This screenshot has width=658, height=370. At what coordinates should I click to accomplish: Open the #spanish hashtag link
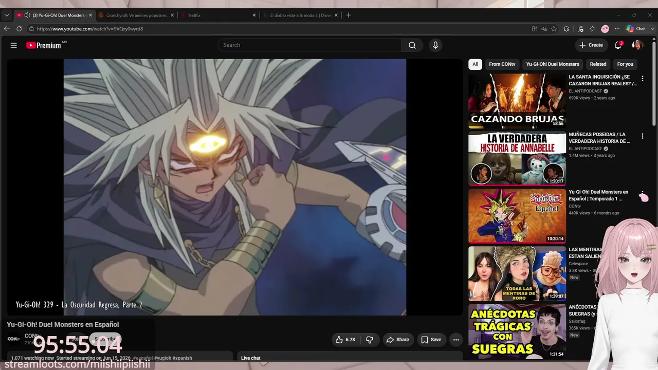pyautogui.click(x=182, y=358)
